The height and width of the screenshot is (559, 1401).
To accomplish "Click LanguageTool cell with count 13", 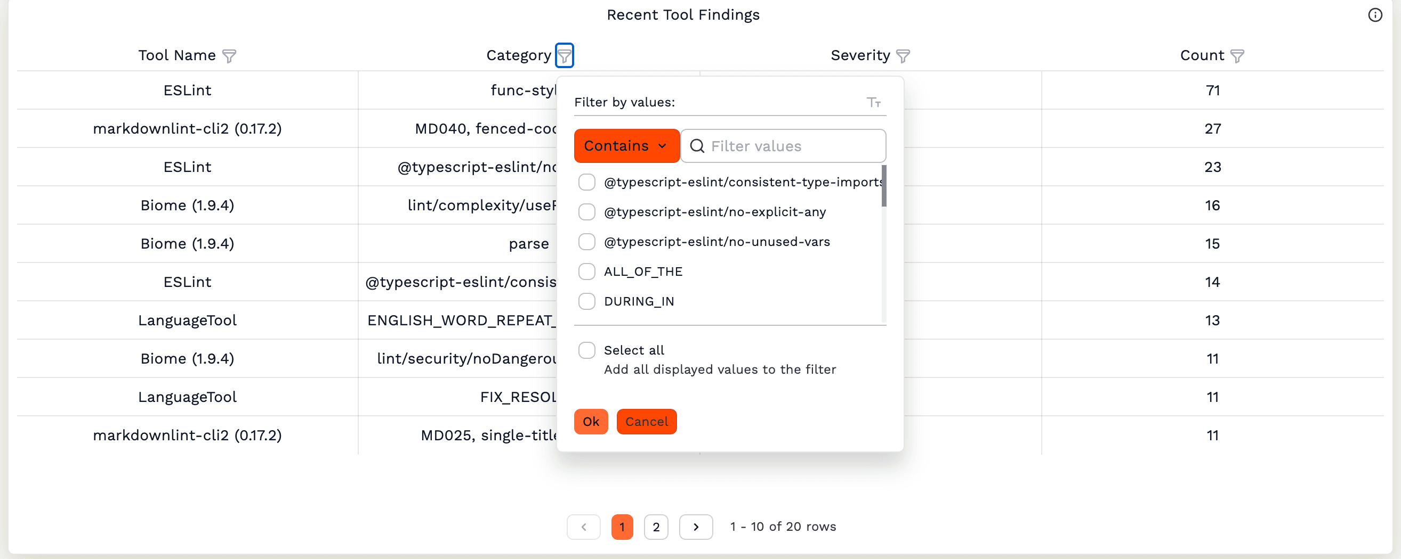I will [188, 320].
